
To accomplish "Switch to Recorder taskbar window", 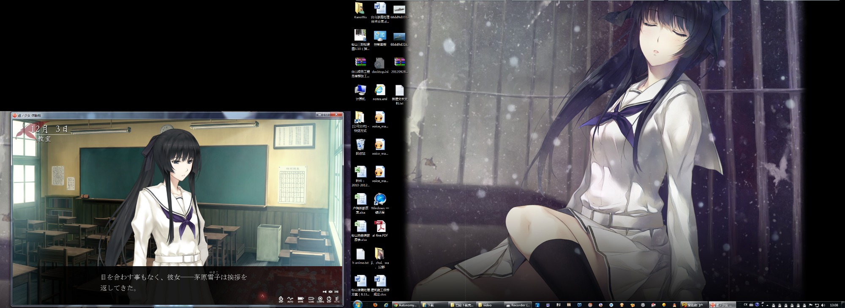I will (x=518, y=305).
